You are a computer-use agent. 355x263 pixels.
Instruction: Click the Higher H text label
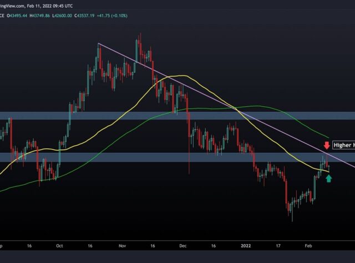pyautogui.click(x=343, y=146)
